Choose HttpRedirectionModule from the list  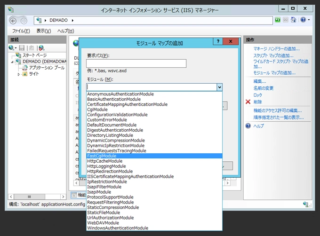[154, 172]
